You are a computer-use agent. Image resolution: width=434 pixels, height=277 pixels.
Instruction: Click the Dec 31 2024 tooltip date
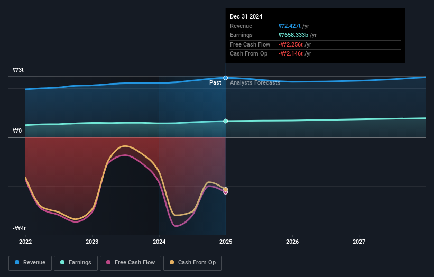[x=246, y=16]
